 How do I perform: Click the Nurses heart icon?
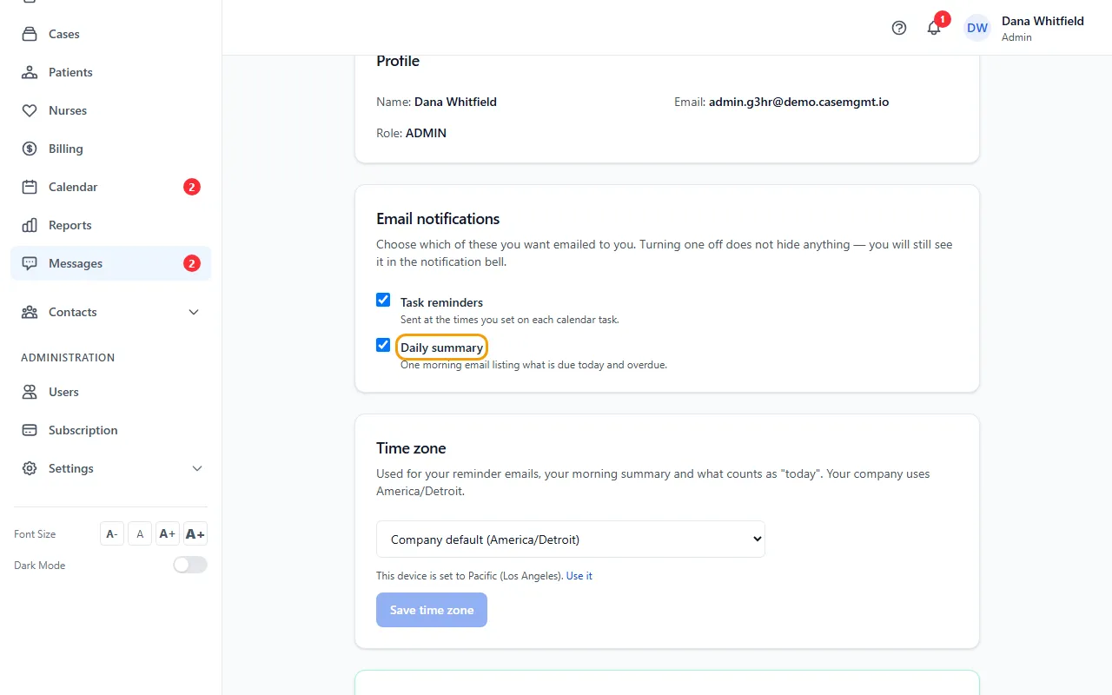(x=30, y=110)
